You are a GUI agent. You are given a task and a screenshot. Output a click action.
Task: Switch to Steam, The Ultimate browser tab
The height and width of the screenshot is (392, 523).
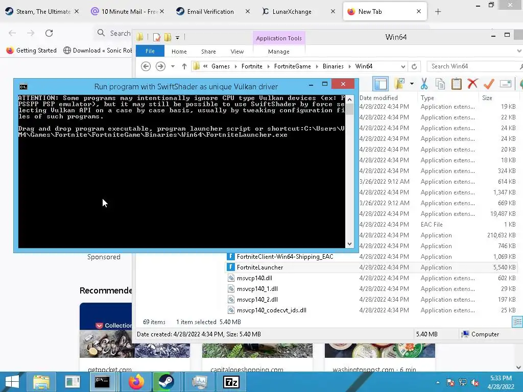(43, 12)
